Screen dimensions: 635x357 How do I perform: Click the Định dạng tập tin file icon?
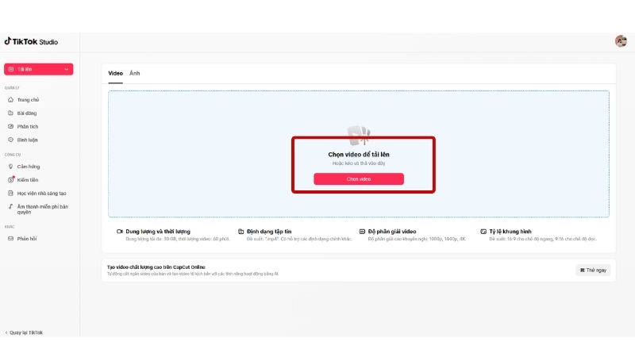(x=241, y=232)
